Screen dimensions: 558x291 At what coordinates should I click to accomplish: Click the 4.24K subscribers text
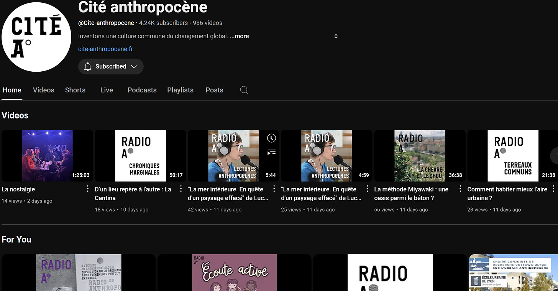point(163,23)
